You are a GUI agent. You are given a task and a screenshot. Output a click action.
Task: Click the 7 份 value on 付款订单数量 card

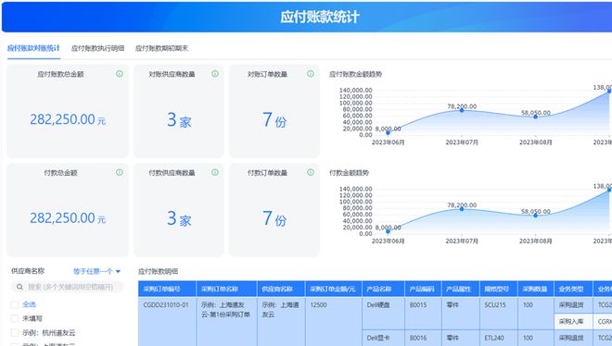274,218
